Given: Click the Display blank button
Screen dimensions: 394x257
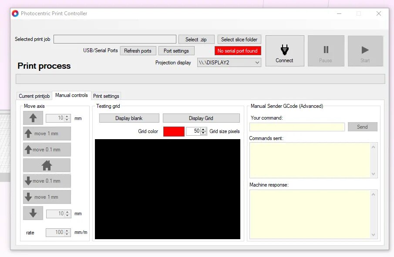Looking at the screenshot, I should coord(129,118).
